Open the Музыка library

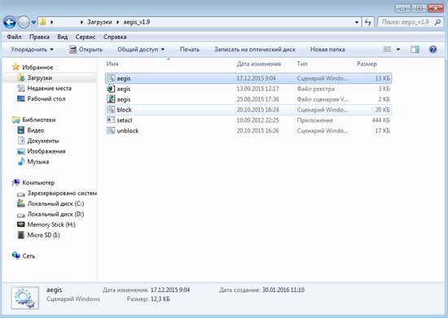tap(38, 162)
